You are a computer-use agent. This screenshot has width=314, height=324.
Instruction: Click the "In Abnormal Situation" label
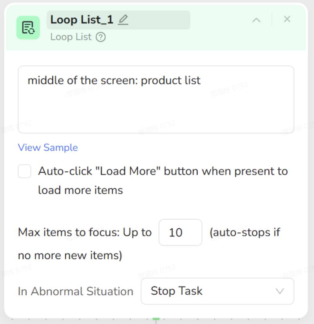[76, 292]
